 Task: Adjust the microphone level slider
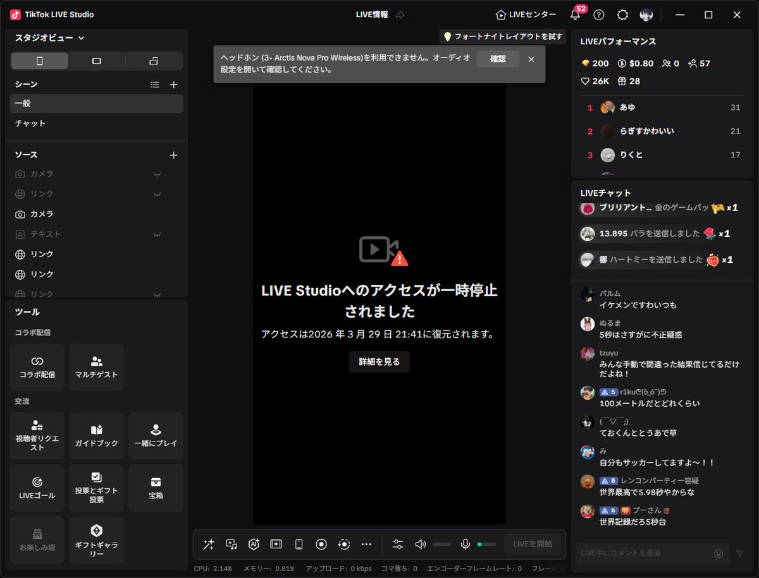coord(487,544)
